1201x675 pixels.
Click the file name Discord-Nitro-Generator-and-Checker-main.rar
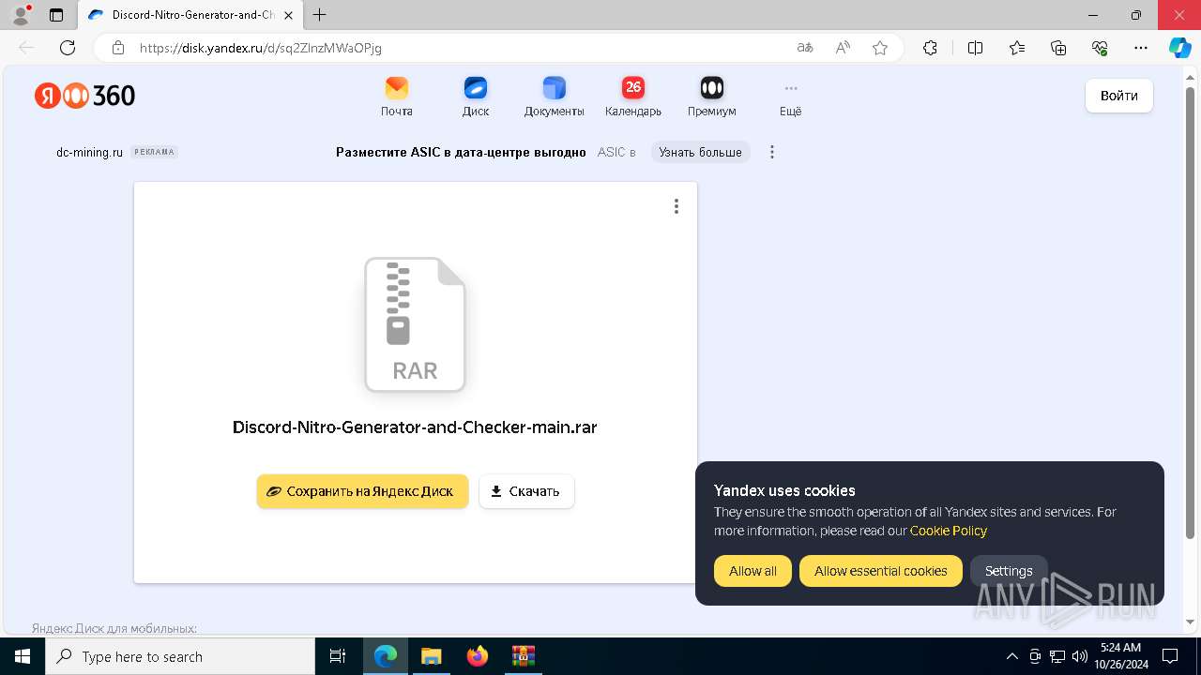(415, 427)
